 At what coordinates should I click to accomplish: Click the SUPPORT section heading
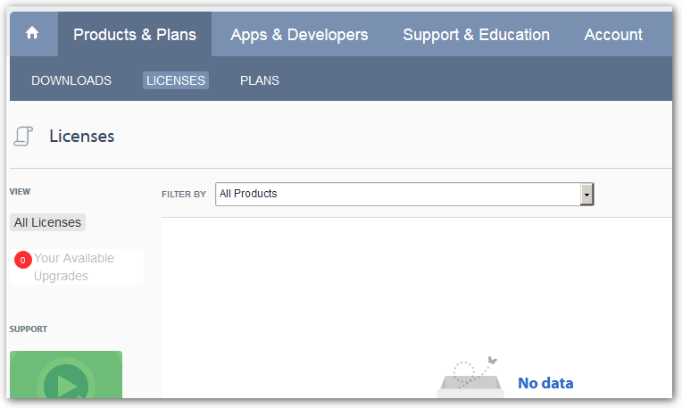(29, 329)
